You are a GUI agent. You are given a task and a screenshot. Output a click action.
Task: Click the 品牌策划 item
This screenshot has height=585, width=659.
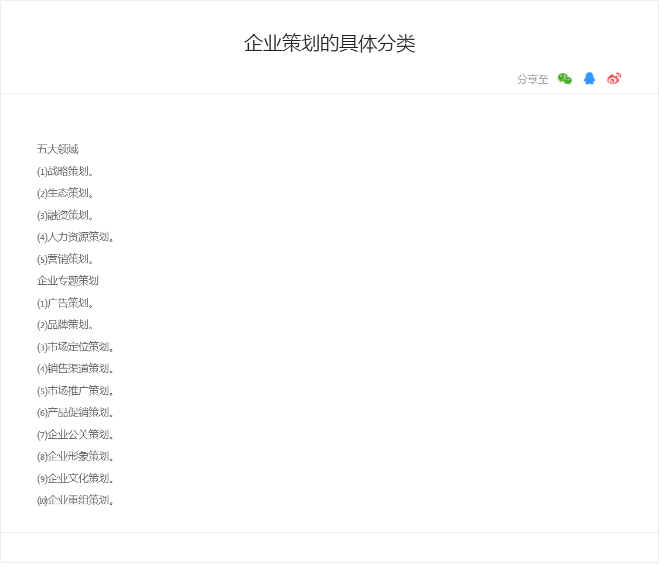tap(66, 325)
